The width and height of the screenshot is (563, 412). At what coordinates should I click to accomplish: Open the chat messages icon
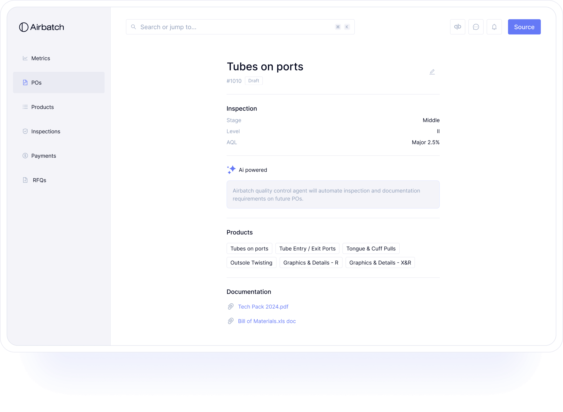click(x=476, y=27)
